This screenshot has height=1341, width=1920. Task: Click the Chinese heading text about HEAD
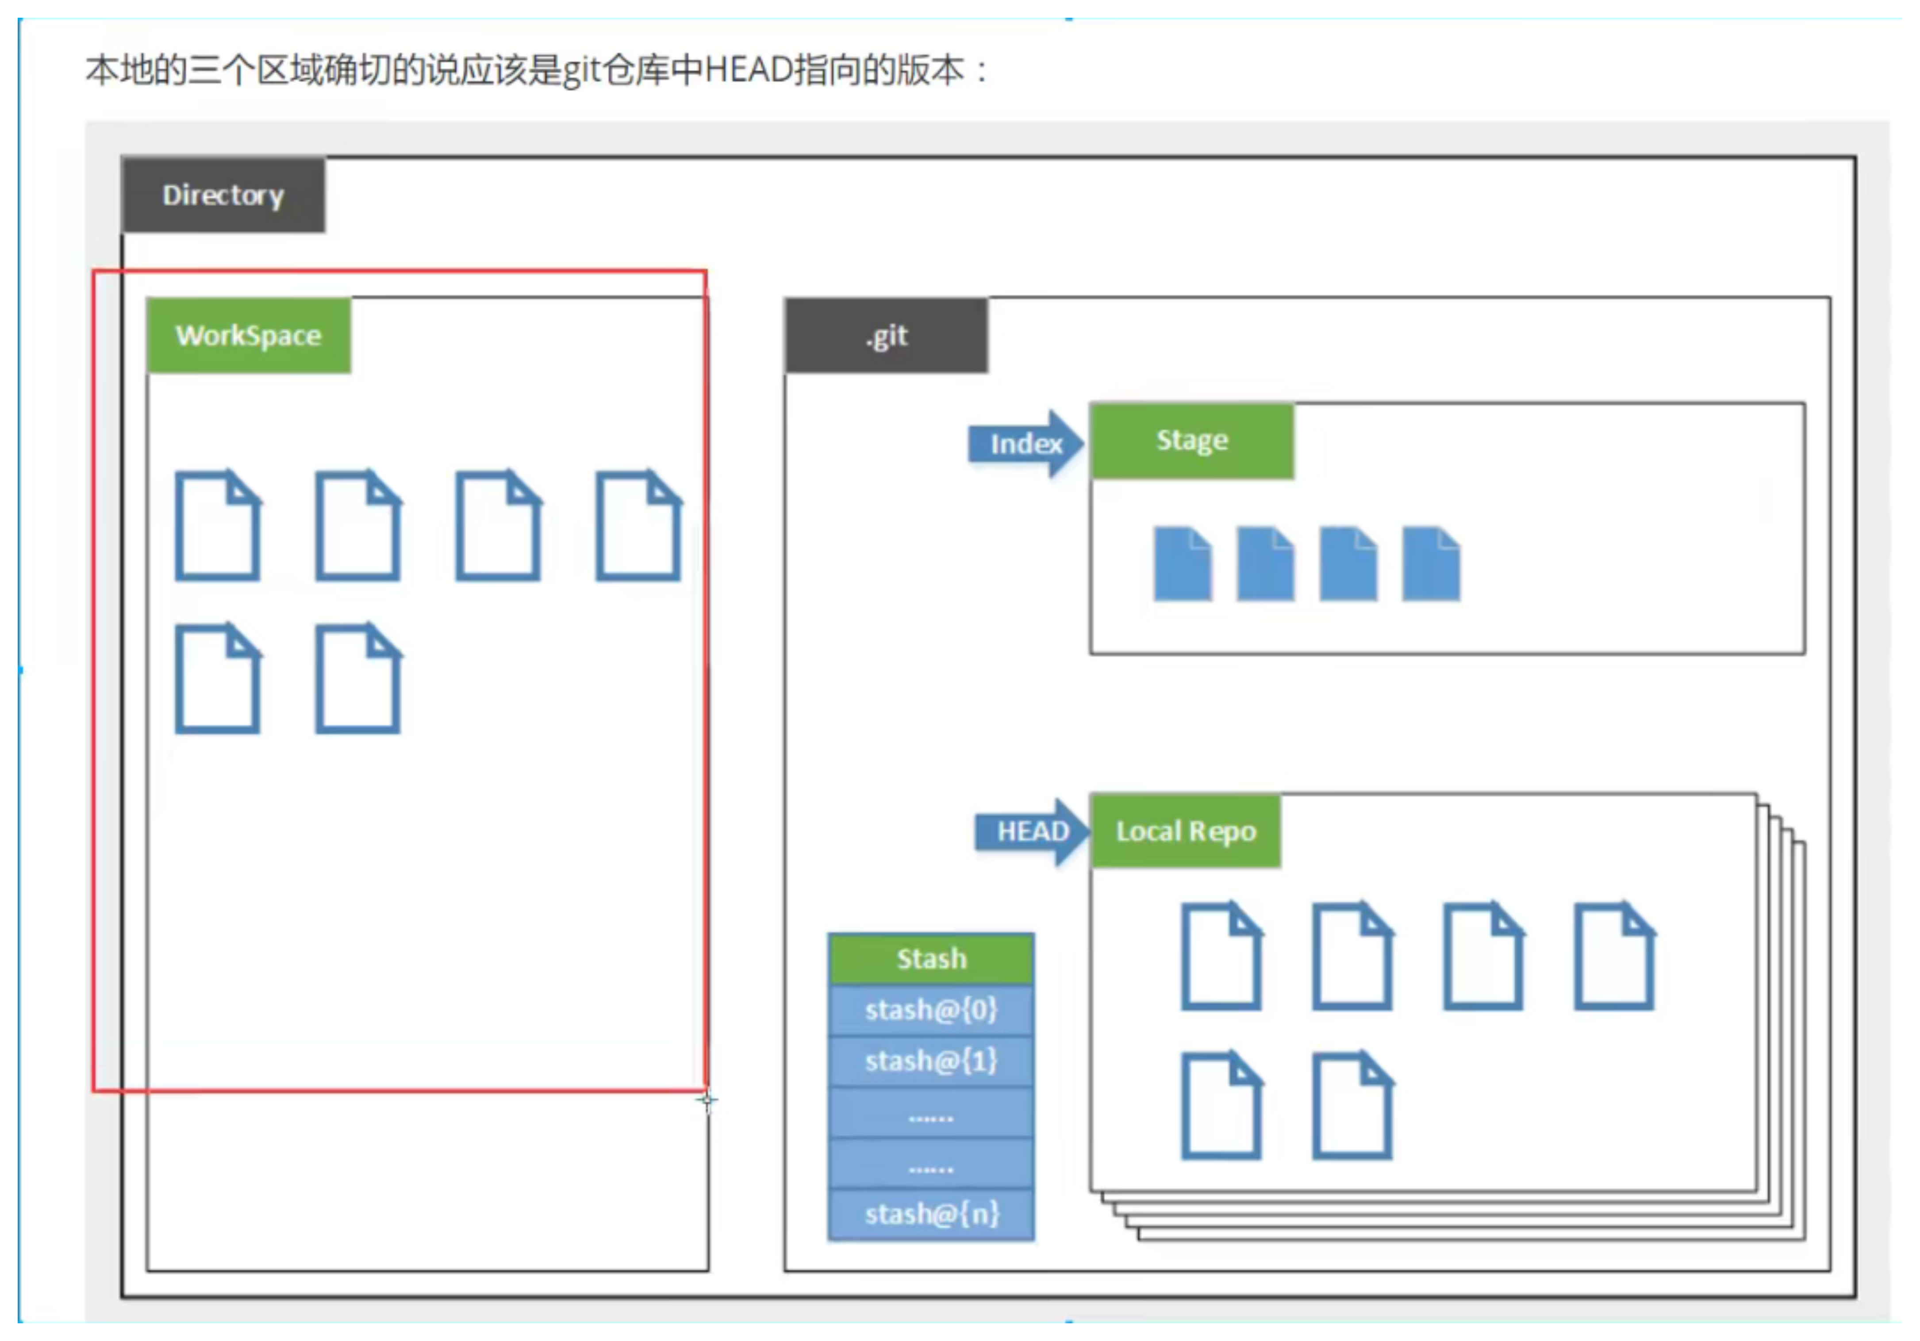pyautogui.click(x=536, y=70)
